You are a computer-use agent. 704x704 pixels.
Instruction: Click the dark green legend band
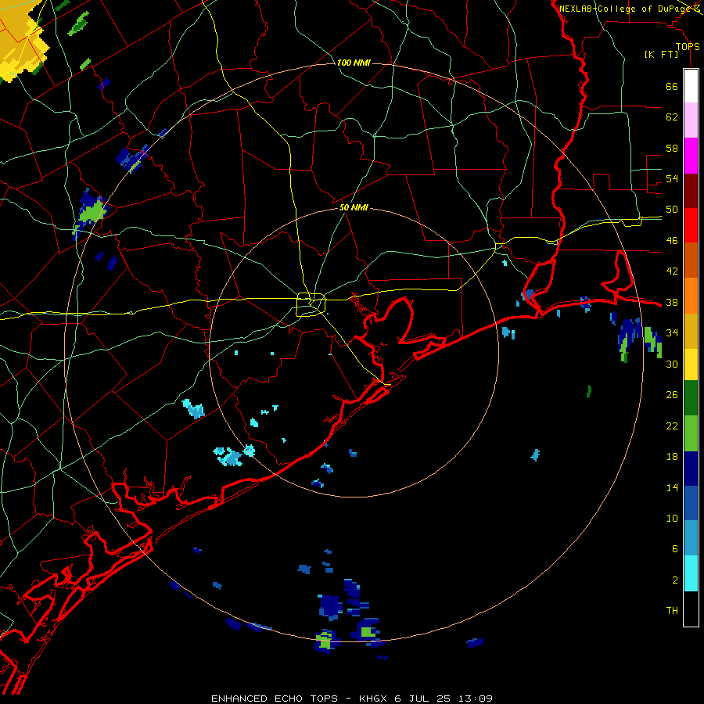tap(691, 398)
